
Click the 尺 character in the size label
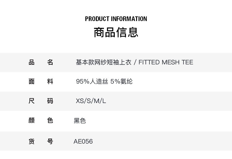tap(32, 101)
